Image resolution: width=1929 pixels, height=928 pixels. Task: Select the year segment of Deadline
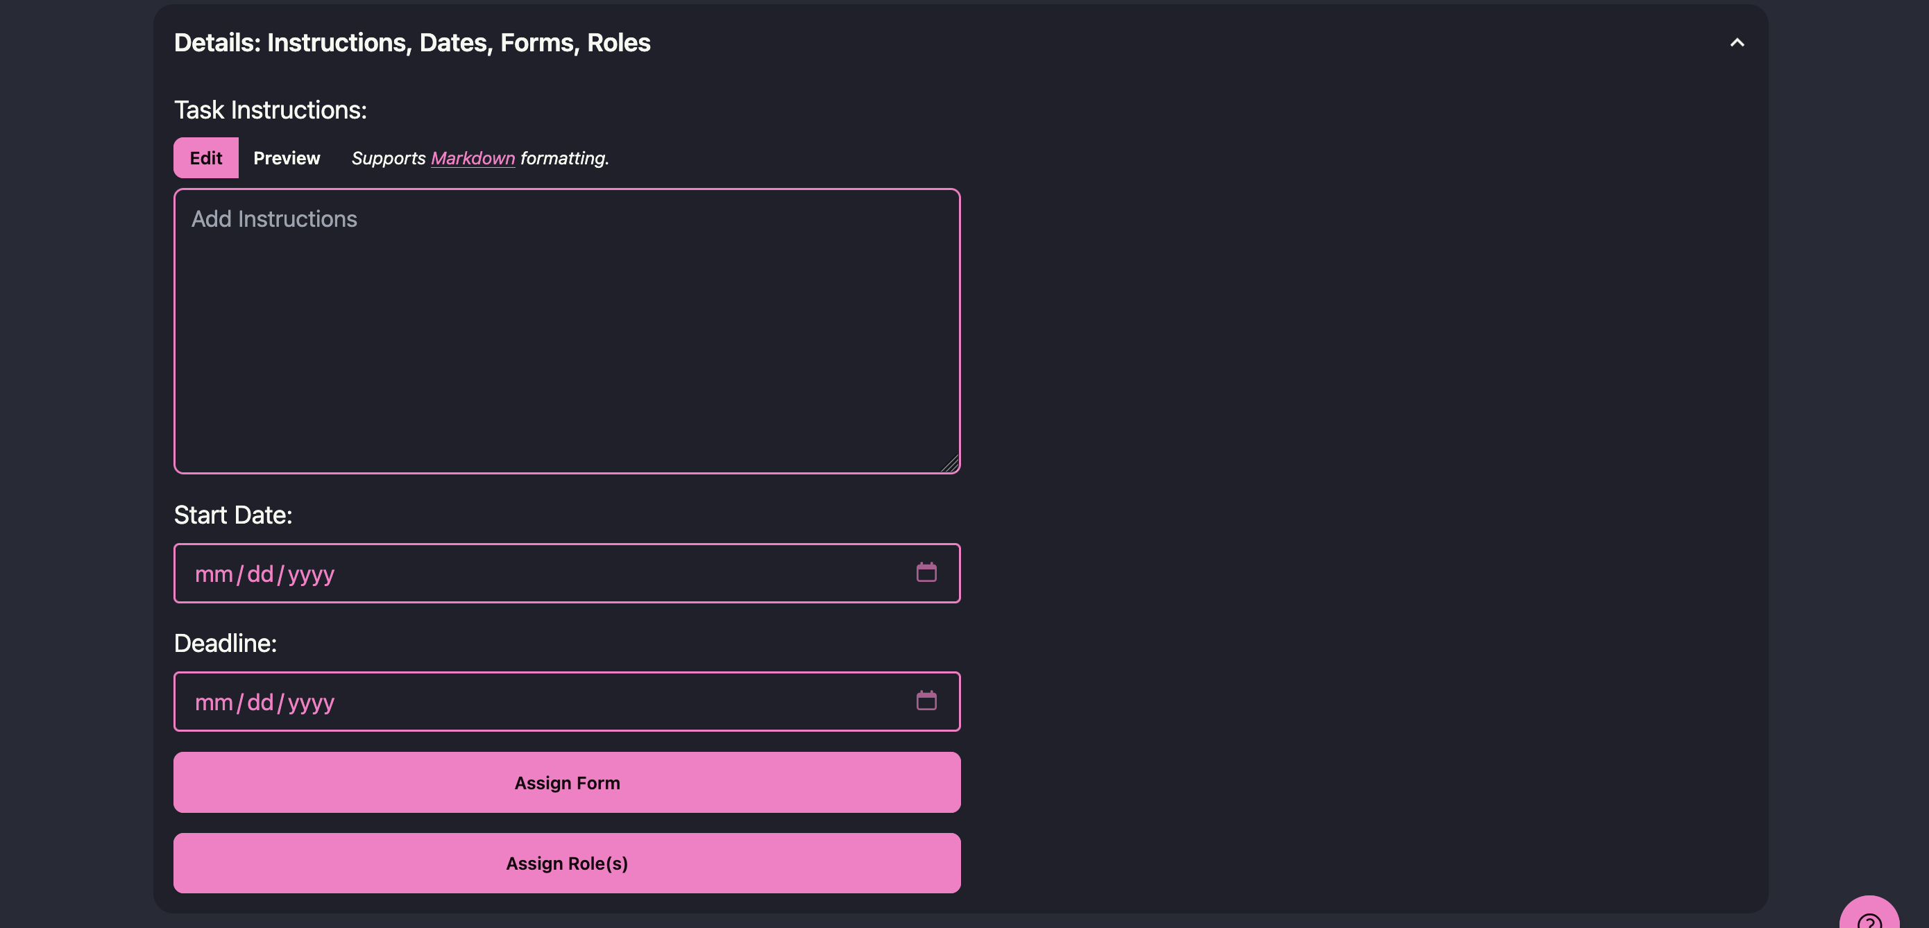[311, 703]
